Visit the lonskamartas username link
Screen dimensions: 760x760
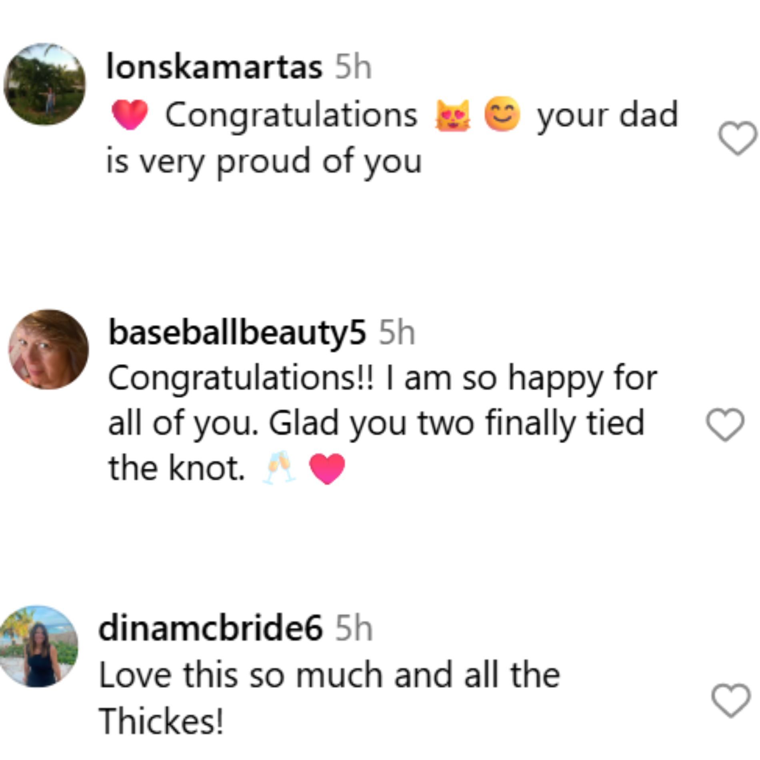[214, 67]
